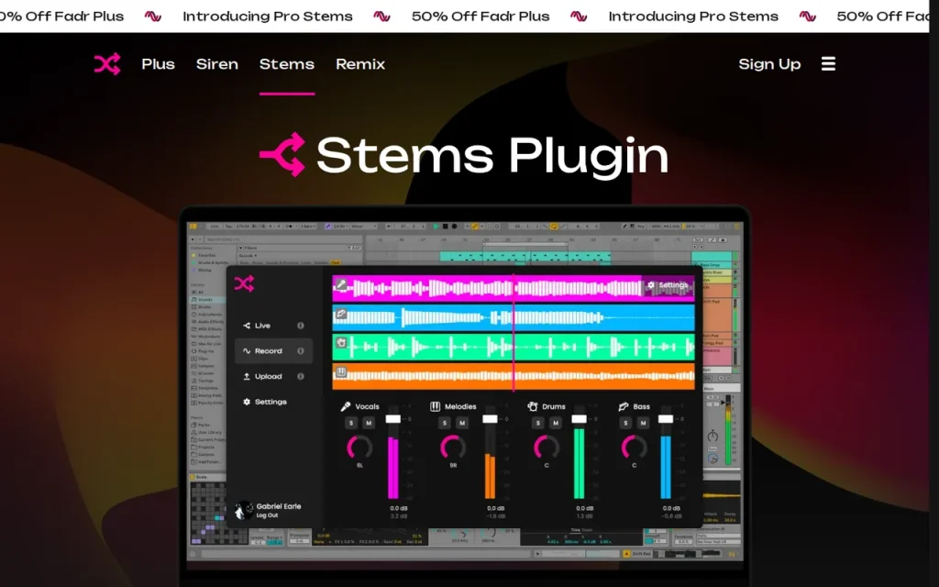Viewport: 939px width, 587px height.
Task: Click the first Introducing Pro Stems banner text
Action: point(268,17)
